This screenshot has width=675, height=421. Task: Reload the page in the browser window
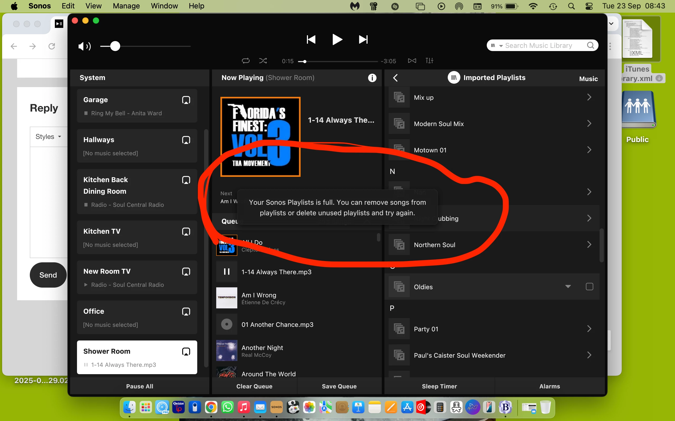pos(52,46)
